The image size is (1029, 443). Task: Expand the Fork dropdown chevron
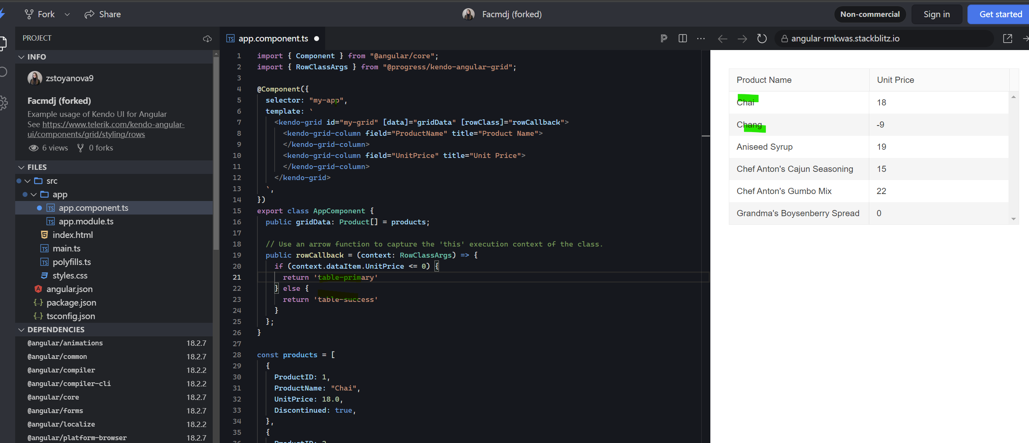67,14
